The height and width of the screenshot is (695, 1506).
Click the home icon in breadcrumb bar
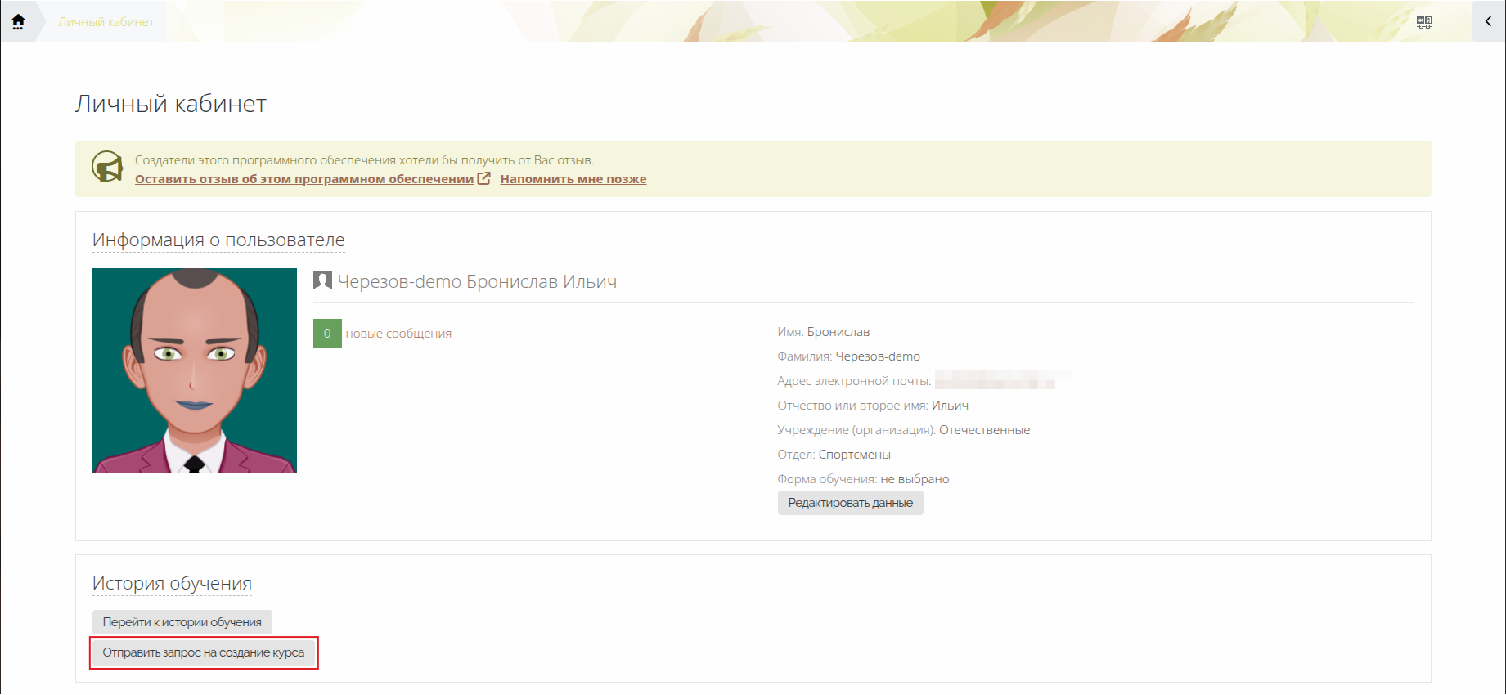pyautogui.click(x=18, y=21)
